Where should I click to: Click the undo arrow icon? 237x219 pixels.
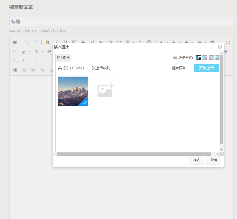click(26, 42)
